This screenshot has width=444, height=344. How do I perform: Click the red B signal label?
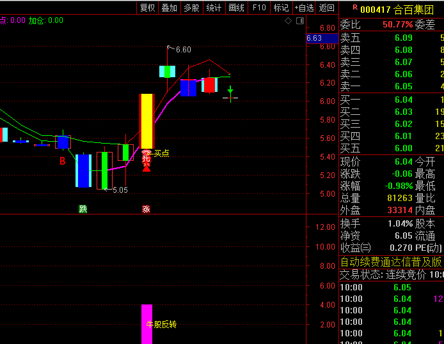tap(63, 161)
